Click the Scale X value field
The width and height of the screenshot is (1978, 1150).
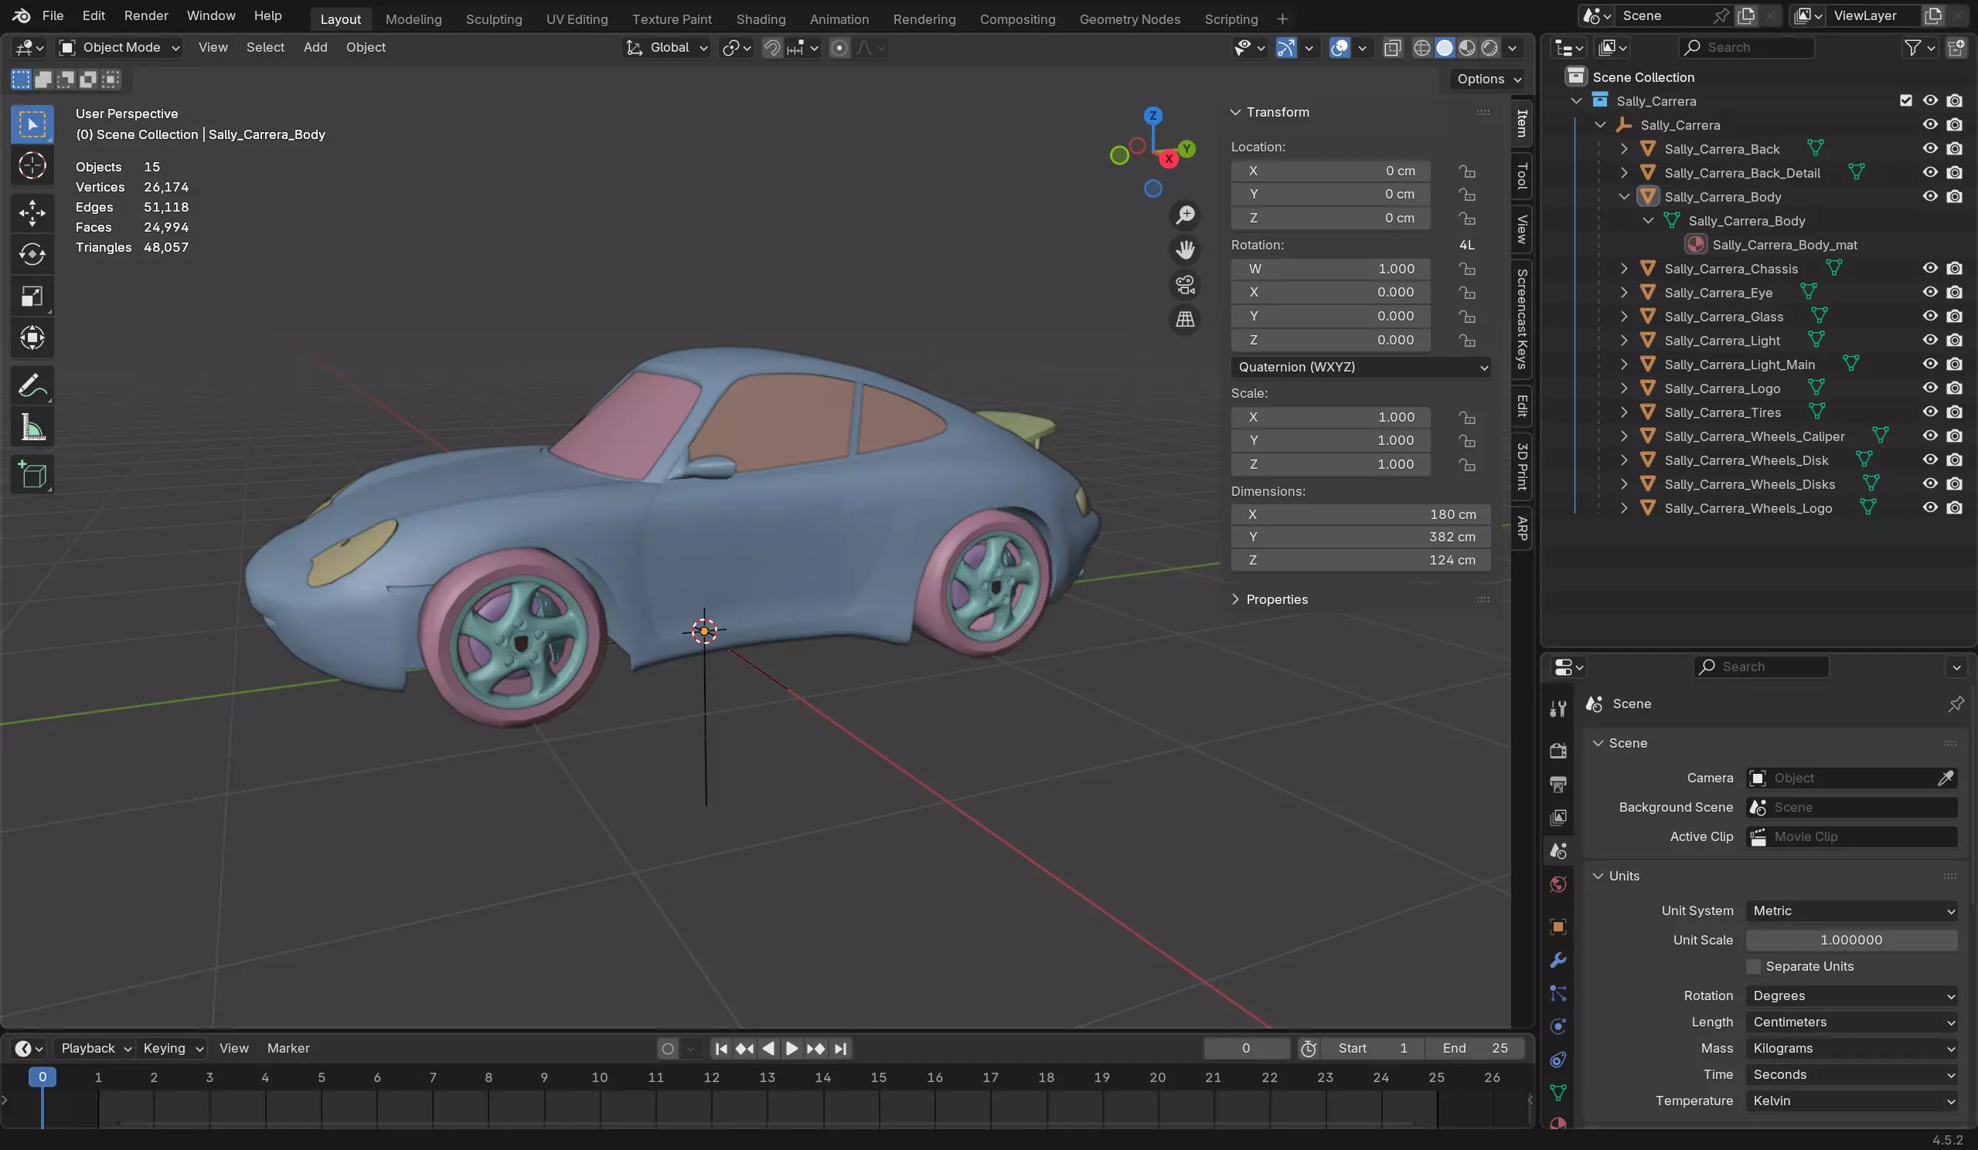(1330, 417)
